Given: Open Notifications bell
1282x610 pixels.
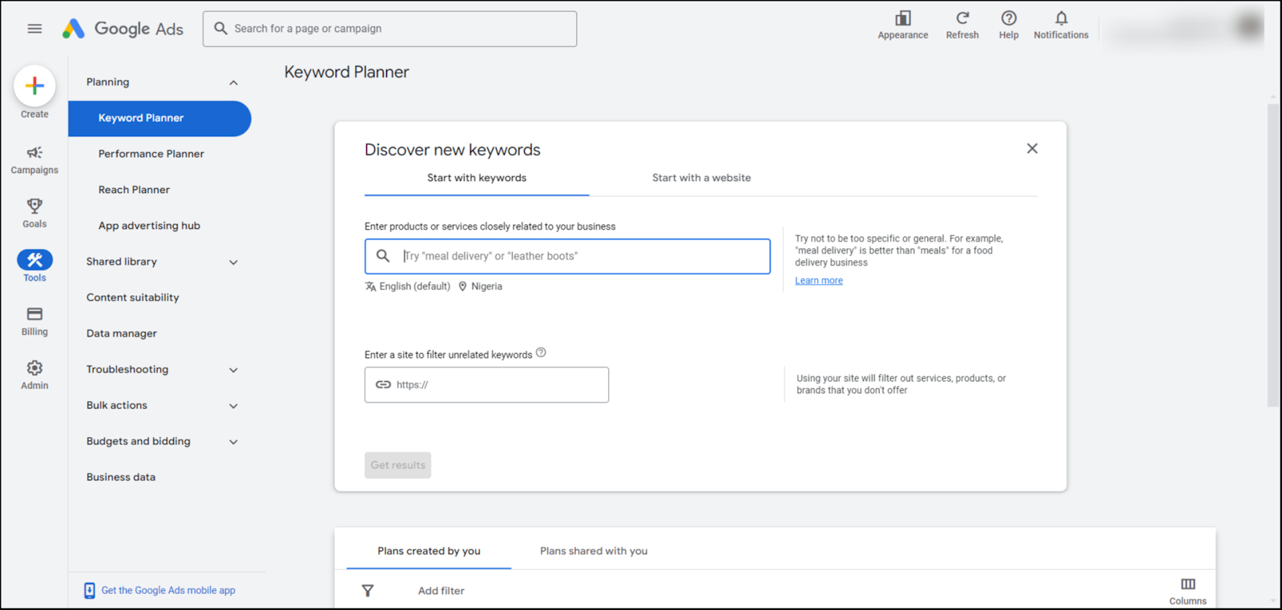Looking at the screenshot, I should (1061, 18).
